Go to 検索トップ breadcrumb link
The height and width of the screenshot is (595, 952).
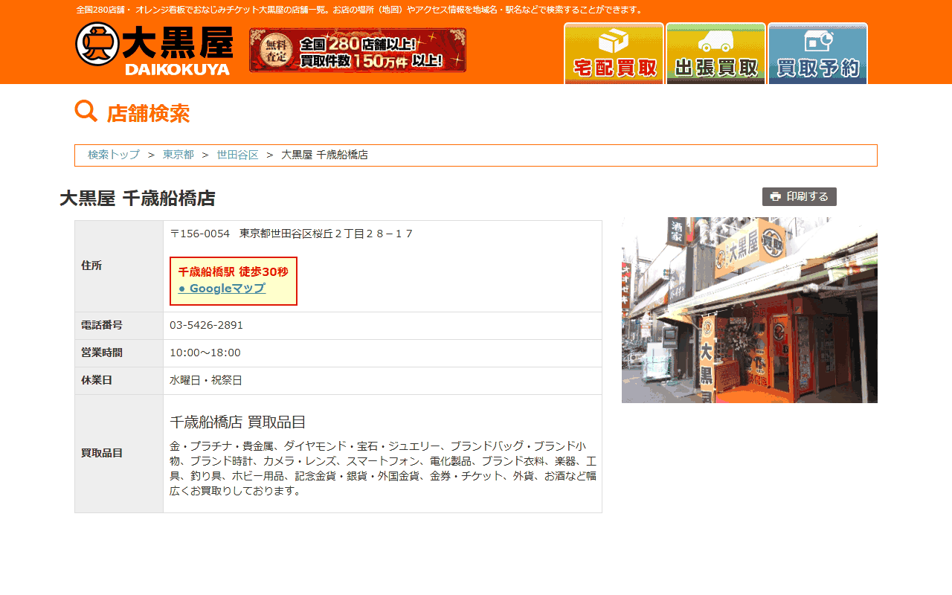pyautogui.click(x=114, y=155)
